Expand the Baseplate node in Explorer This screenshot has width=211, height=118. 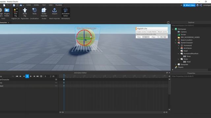tap(176, 65)
